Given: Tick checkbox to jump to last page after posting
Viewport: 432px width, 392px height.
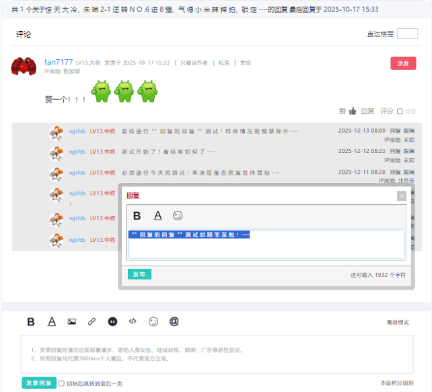Looking at the screenshot, I should click(x=62, y=383).
